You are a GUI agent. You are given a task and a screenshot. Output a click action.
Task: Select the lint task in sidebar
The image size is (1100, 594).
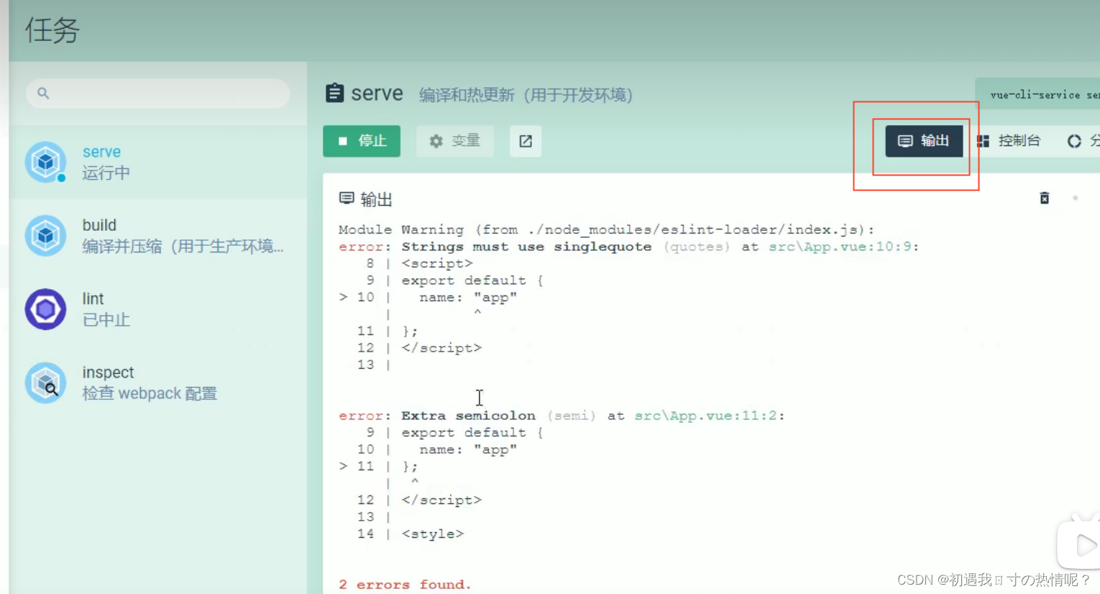(157, 309)
